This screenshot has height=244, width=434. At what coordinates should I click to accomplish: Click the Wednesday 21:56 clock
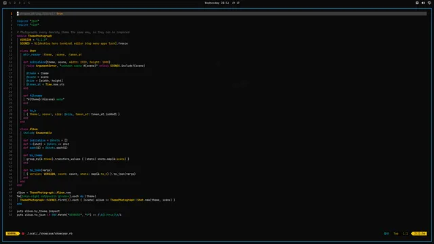click(x=217, y=3)
